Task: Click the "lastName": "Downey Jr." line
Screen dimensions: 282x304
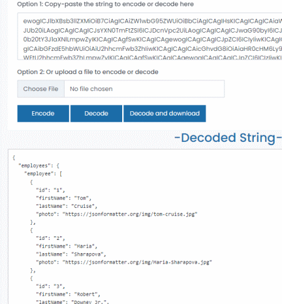Action: click(x=72, y=302)
